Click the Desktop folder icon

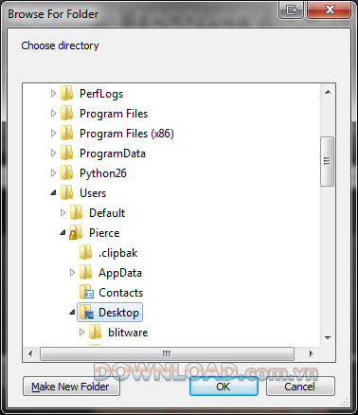86,313
